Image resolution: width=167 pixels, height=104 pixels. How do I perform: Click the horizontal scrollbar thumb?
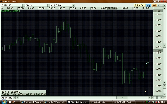(x=122, y=98)
